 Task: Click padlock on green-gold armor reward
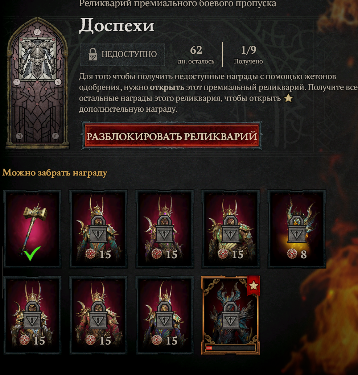pos(230,230)
